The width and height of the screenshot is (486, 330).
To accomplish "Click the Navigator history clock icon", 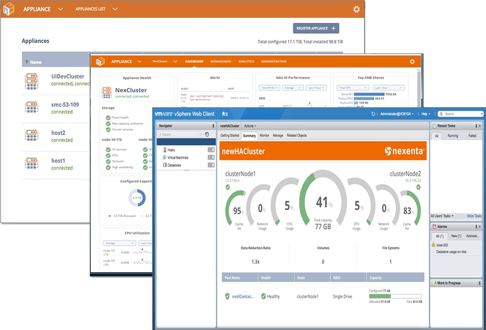I will pyautogui.click(x=207, y=134).
